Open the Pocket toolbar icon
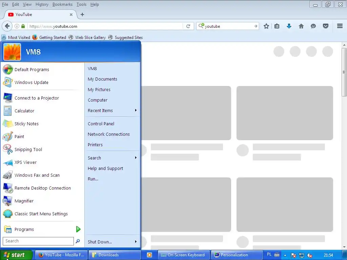Screen dimensions: 347x260 click(326, 26)
